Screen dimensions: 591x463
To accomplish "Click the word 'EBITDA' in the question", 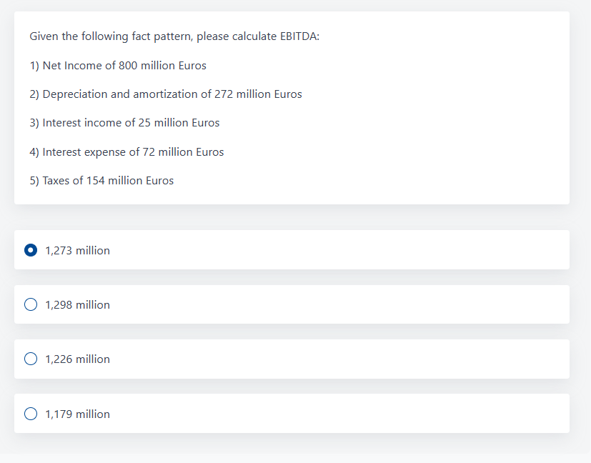I will pos(299,36).
